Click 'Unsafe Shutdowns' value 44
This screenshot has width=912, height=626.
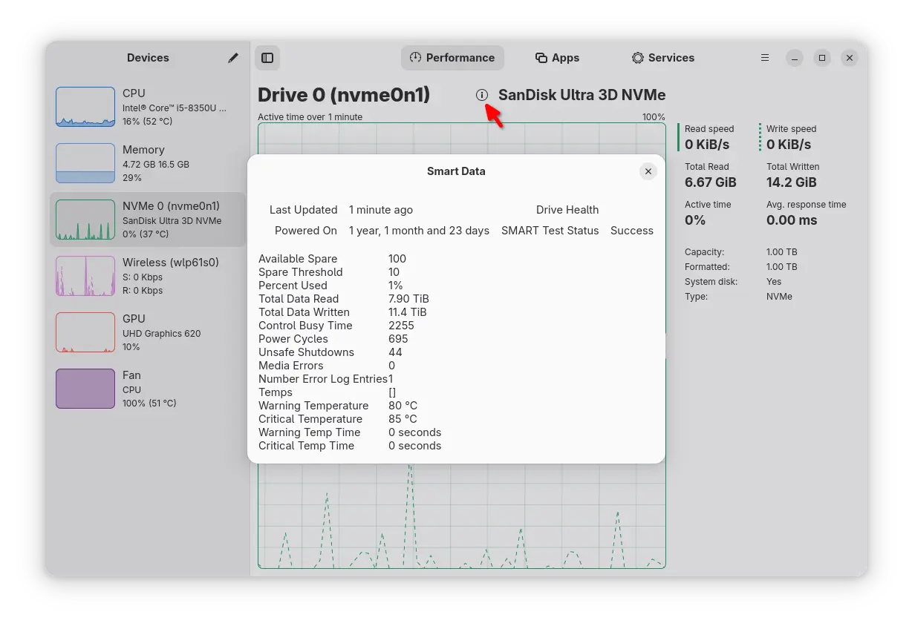[395, 352]
